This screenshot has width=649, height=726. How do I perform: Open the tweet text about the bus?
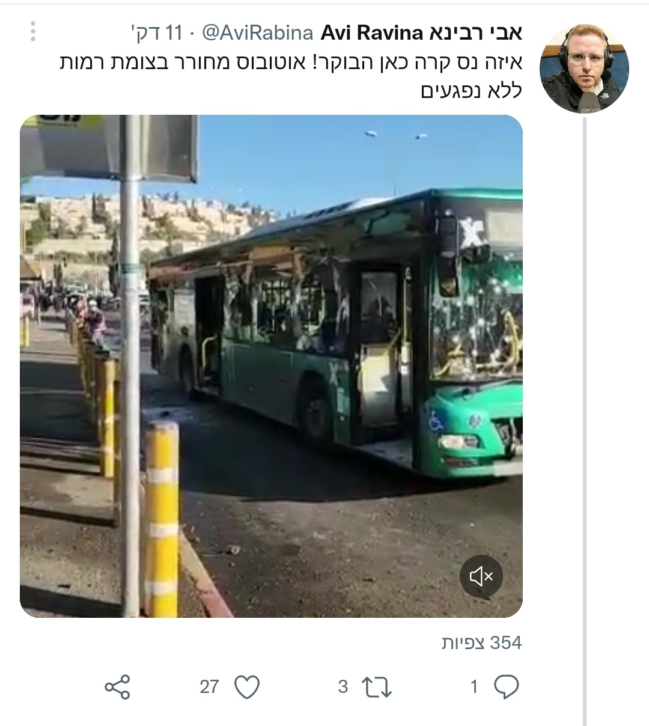click(291, 76)
